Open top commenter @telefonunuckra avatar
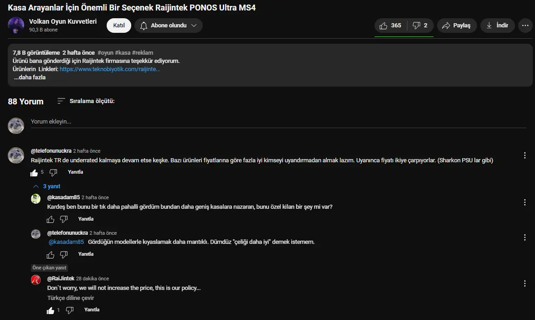535x320 pixels. 16,155
